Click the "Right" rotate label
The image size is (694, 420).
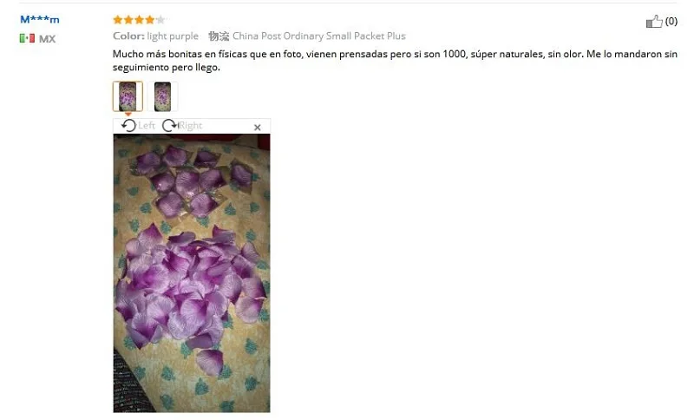click(x=191, y=126)
